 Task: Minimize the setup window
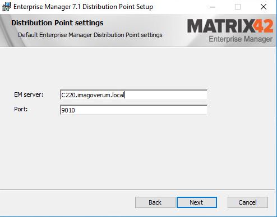tap(213, 7)
